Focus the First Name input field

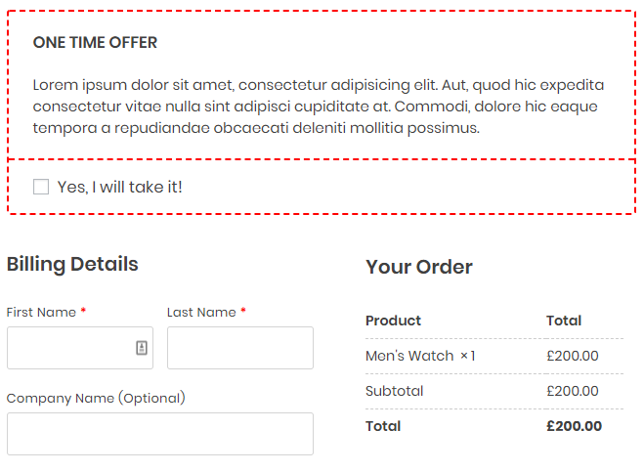tap(68, 348)
